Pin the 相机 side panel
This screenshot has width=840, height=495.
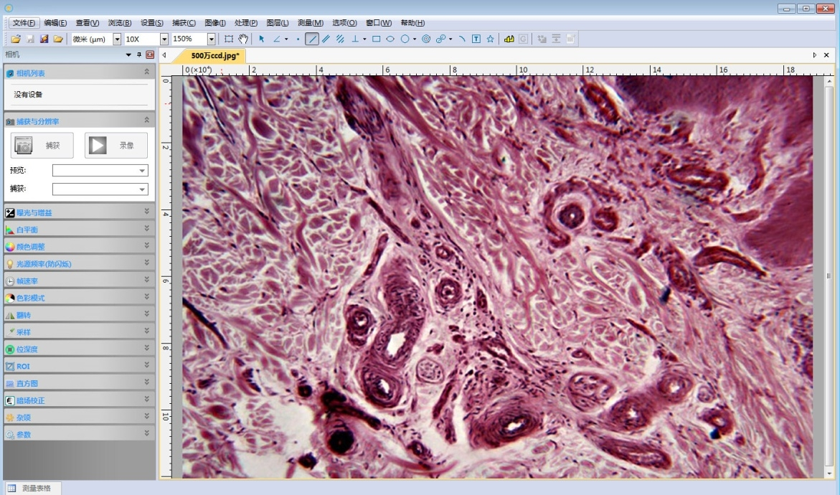[138, 55]
